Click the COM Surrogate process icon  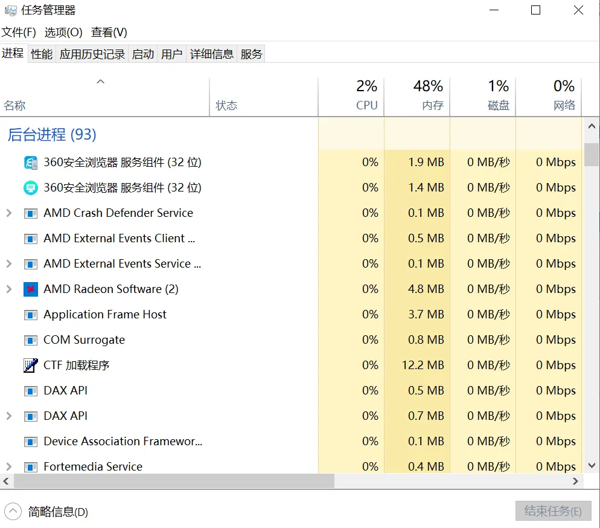pyautogui.click(x=30, y=340)
